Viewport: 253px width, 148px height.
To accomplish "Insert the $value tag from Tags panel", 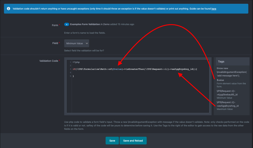I will click(x=220, y=80).
